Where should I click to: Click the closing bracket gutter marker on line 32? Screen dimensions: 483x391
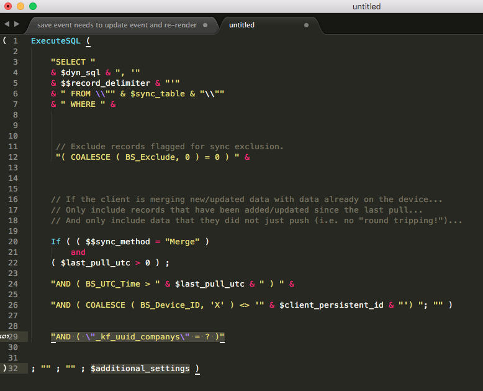(4, 368)
